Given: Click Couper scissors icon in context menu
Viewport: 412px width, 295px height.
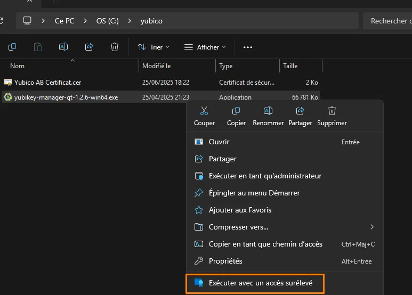Looking at the screenshot, I should 204,111.
